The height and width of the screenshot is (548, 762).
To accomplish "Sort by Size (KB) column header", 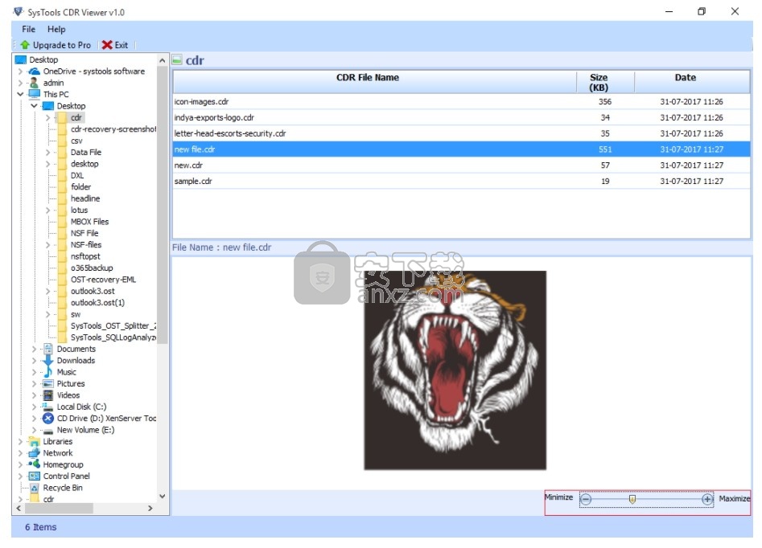I will click(x=605, y=81).
